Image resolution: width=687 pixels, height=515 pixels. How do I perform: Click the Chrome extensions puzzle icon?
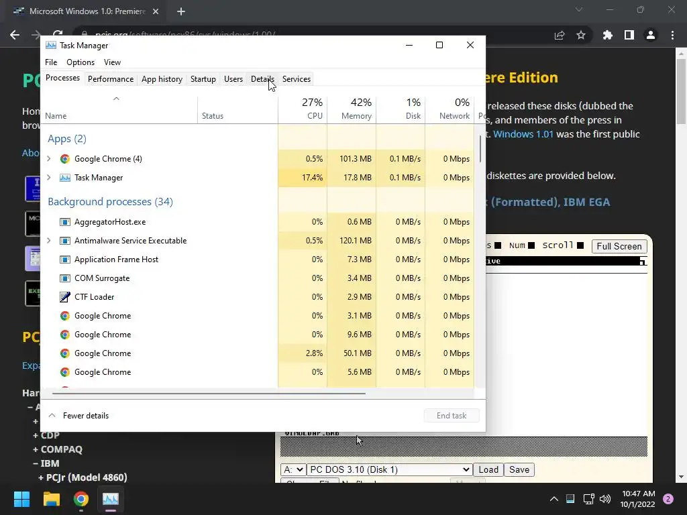tap(607, 35)
